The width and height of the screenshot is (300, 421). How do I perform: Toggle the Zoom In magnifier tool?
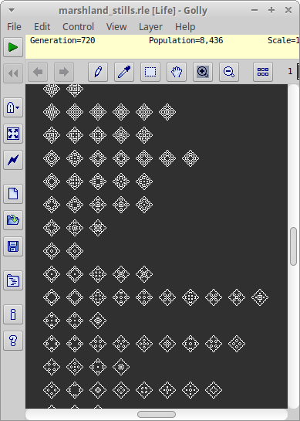(x=203, y=72)
